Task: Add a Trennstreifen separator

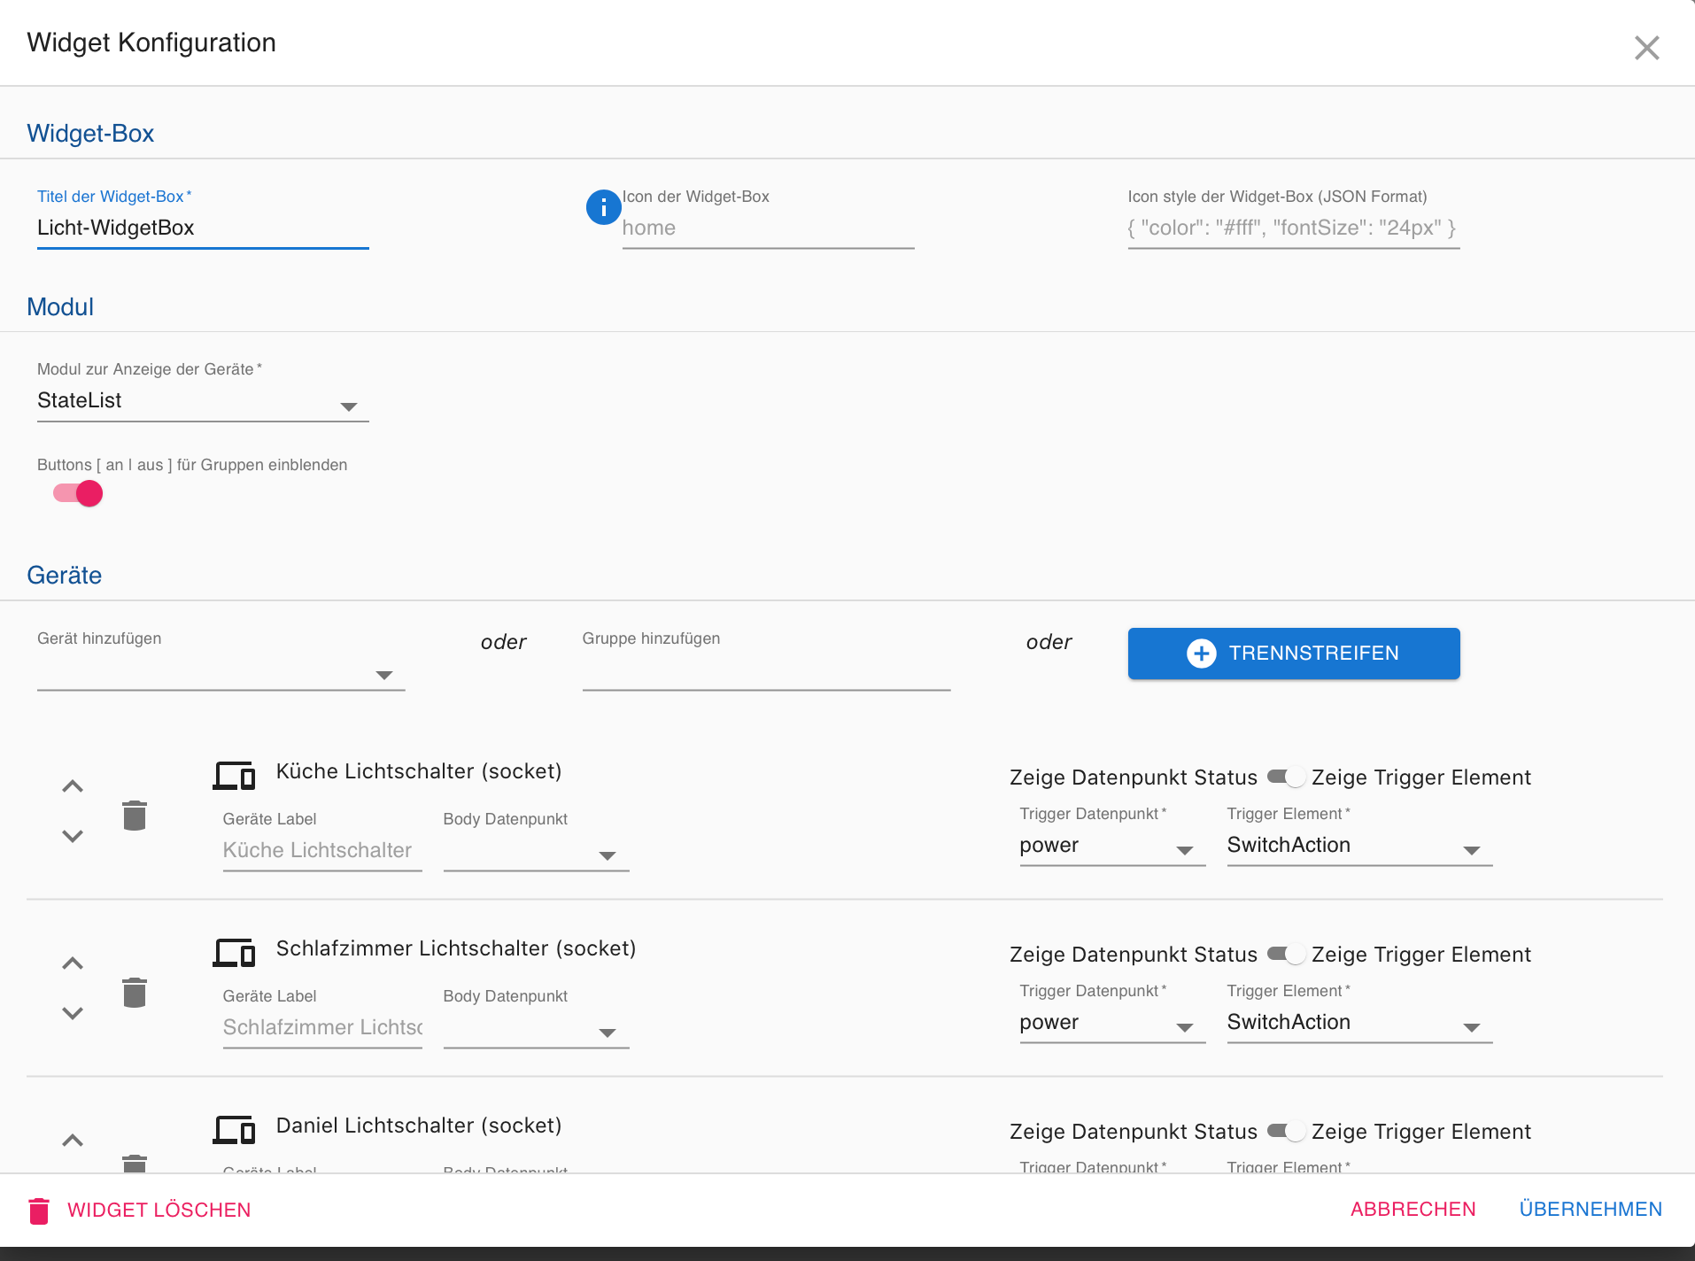Action: (1294, 654)
